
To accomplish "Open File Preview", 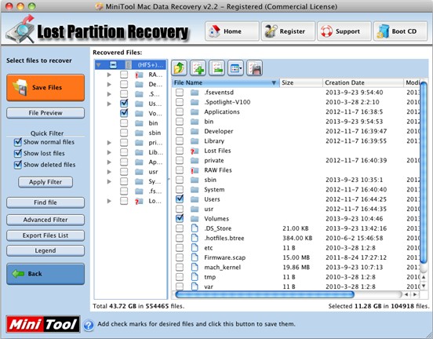I will 45,113.
